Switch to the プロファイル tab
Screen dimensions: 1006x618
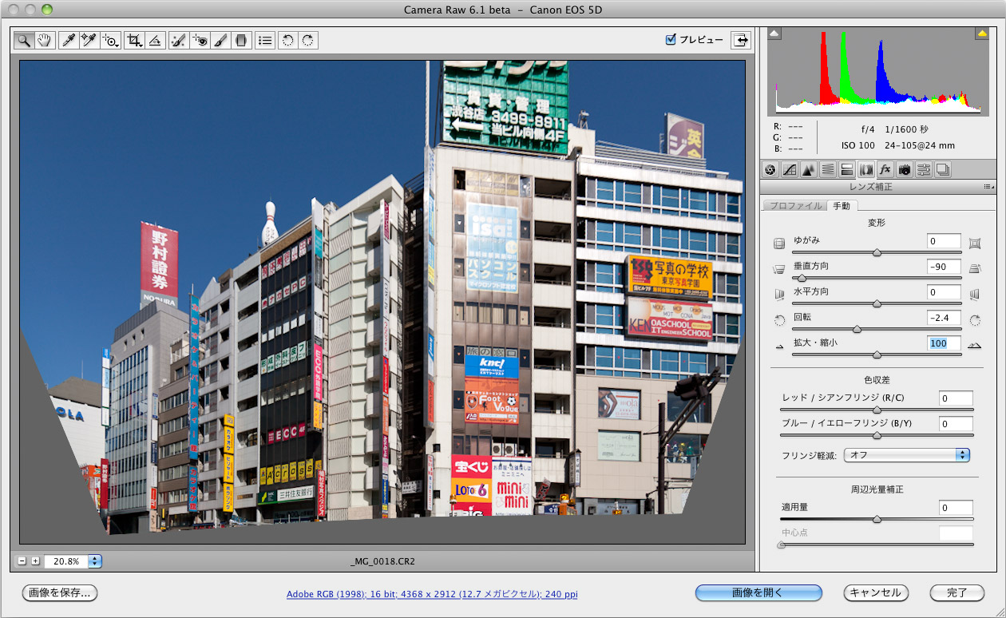[x=794, y=206]
